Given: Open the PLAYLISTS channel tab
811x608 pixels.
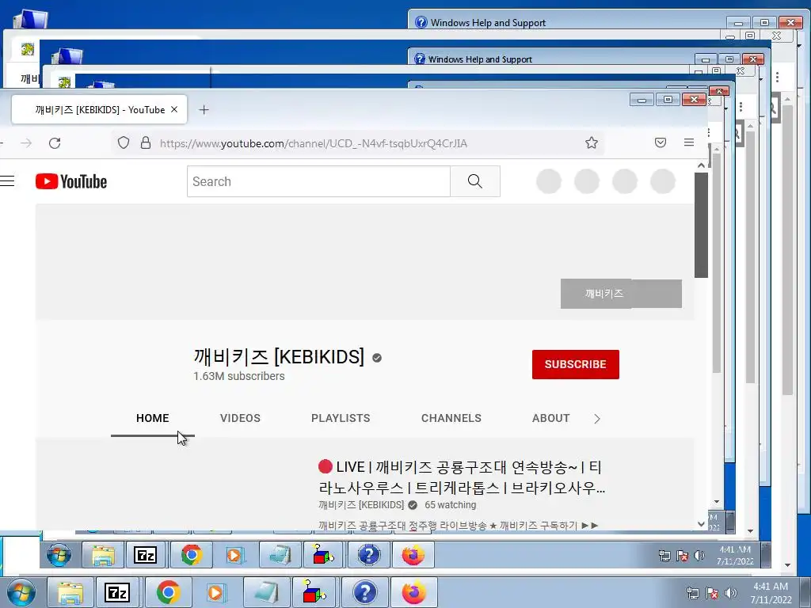Looking at the screenshot, I should pyautogui.click(x=341, y=418).
